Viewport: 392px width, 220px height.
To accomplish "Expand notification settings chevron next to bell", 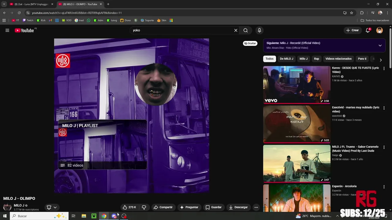I will (55, 207).
